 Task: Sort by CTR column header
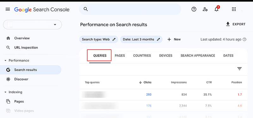209,82
